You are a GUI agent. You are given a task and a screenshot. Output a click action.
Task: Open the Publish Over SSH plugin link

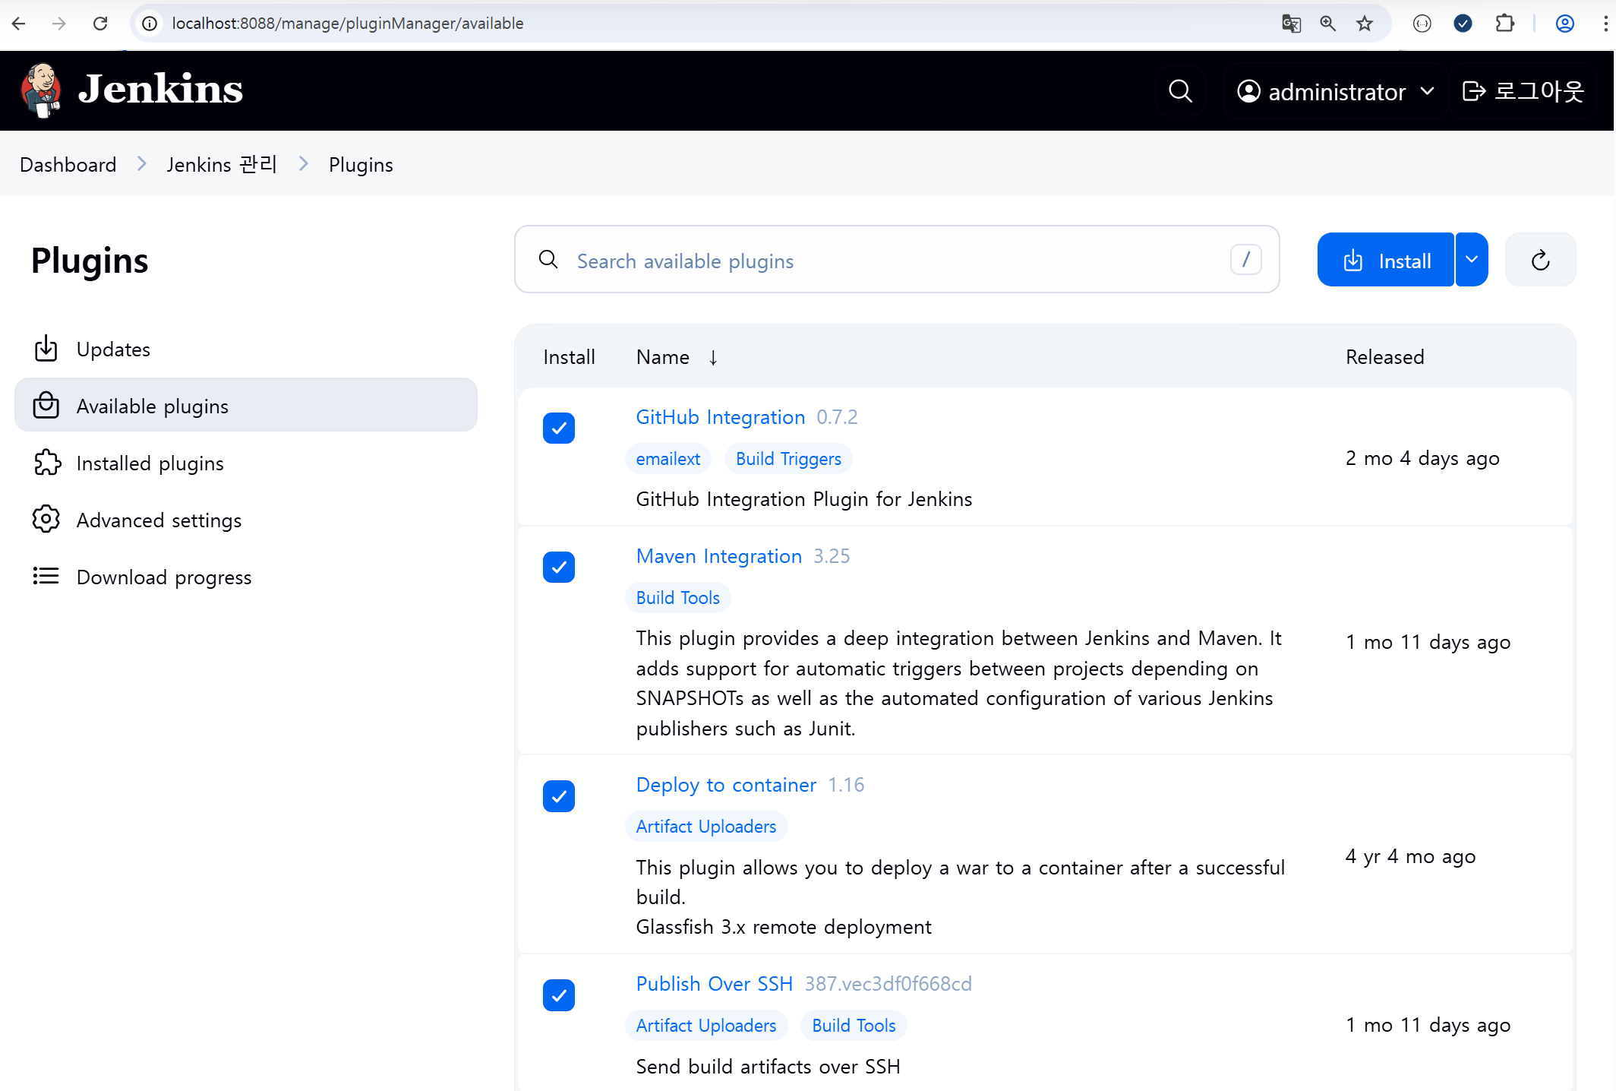coord(714,984)
